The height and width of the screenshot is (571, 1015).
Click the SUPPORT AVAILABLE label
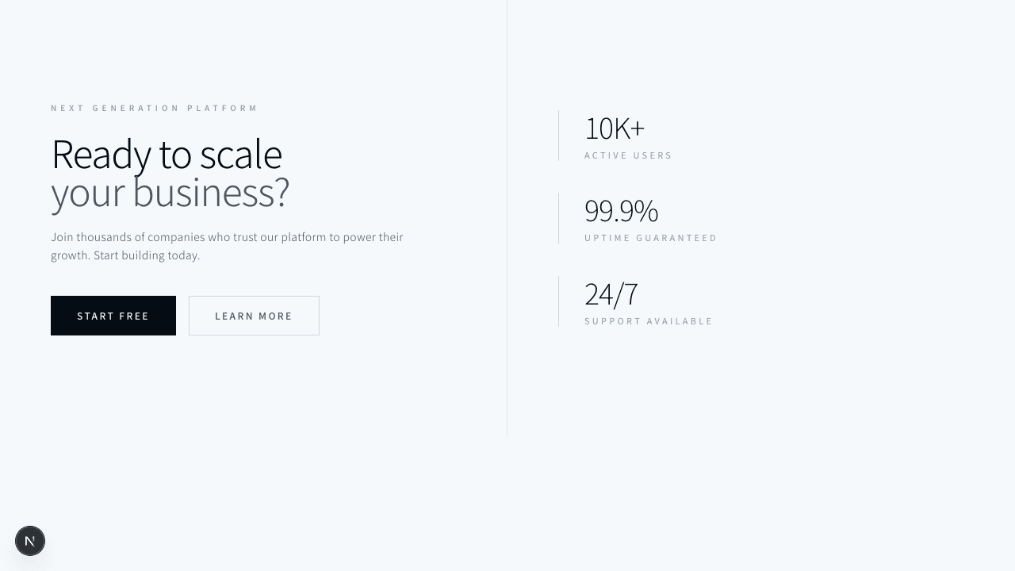point(649,321)
